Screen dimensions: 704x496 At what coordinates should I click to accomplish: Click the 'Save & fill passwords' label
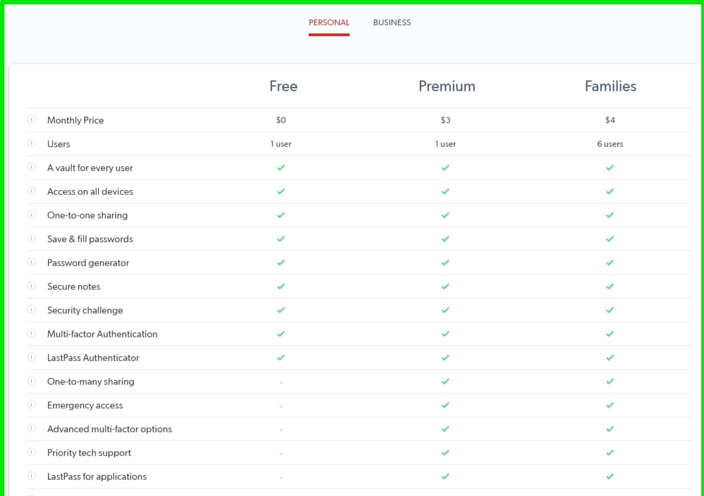90,239
